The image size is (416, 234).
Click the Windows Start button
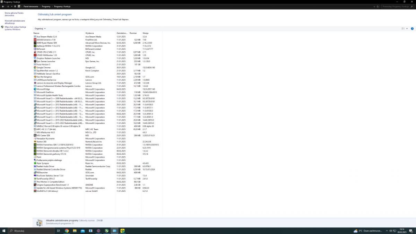[4, 231]
